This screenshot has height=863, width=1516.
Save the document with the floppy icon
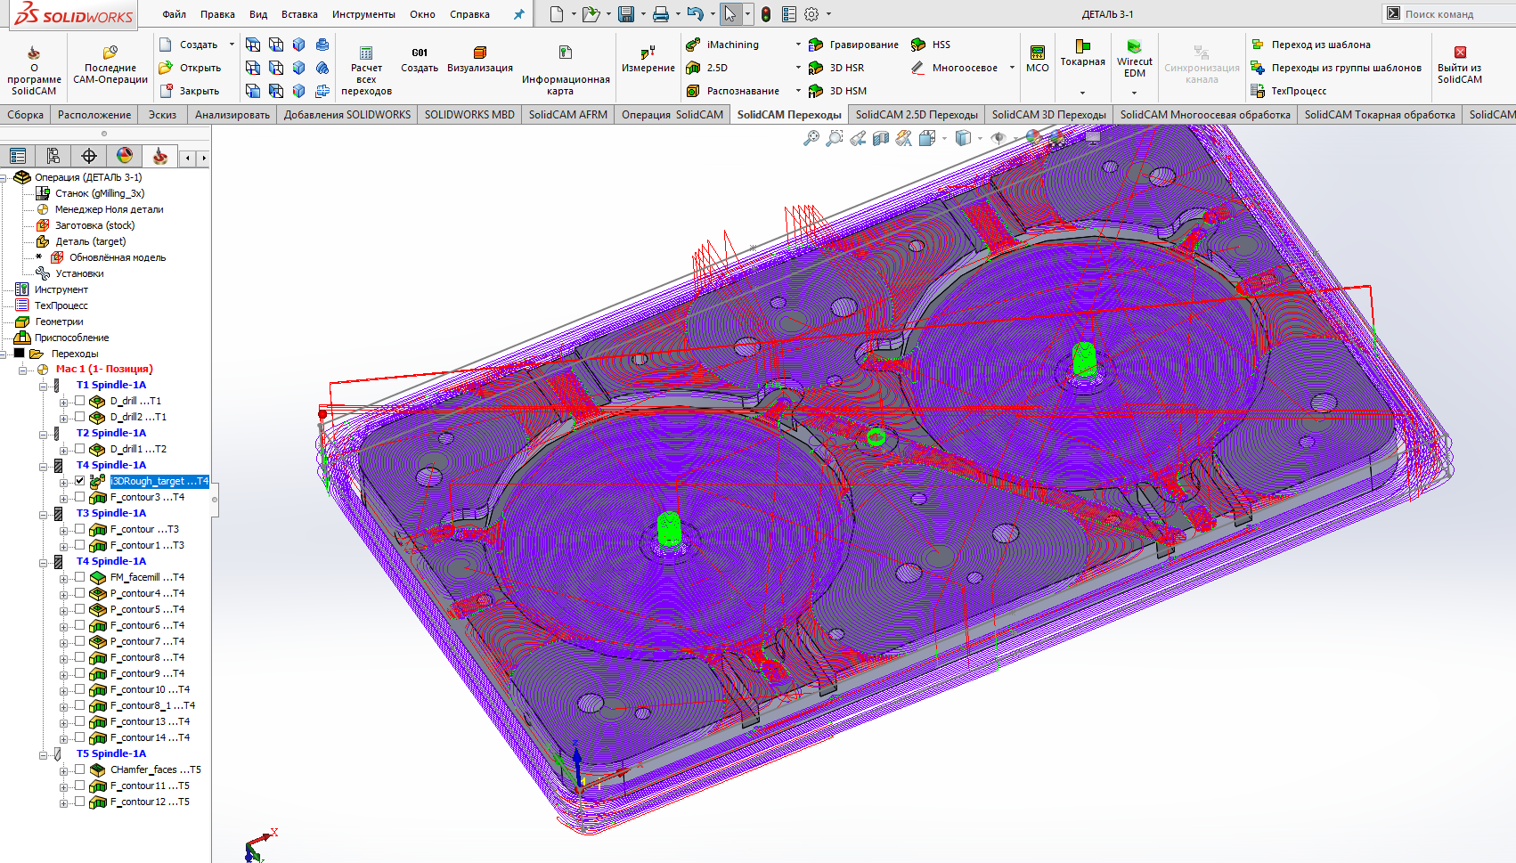626,14
